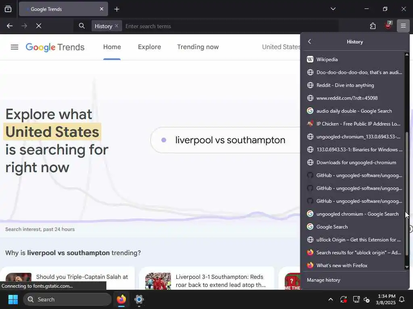Image resolution: width=413 pixels, height=309 pixels.
Task: Stop loading the page with X button
Action: click(39, 26)
